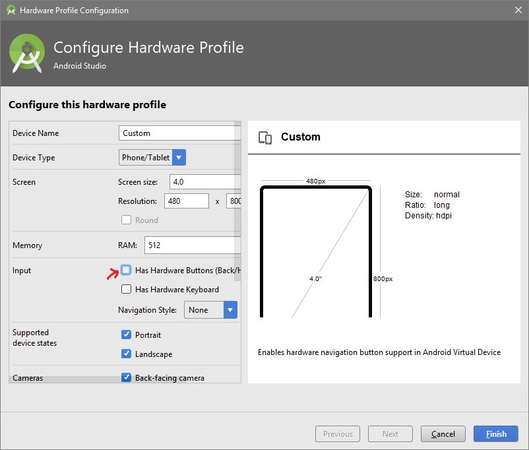
Task: Click the 'Supported device states' label
Action: pyautogui.click(x=34, y=338)
